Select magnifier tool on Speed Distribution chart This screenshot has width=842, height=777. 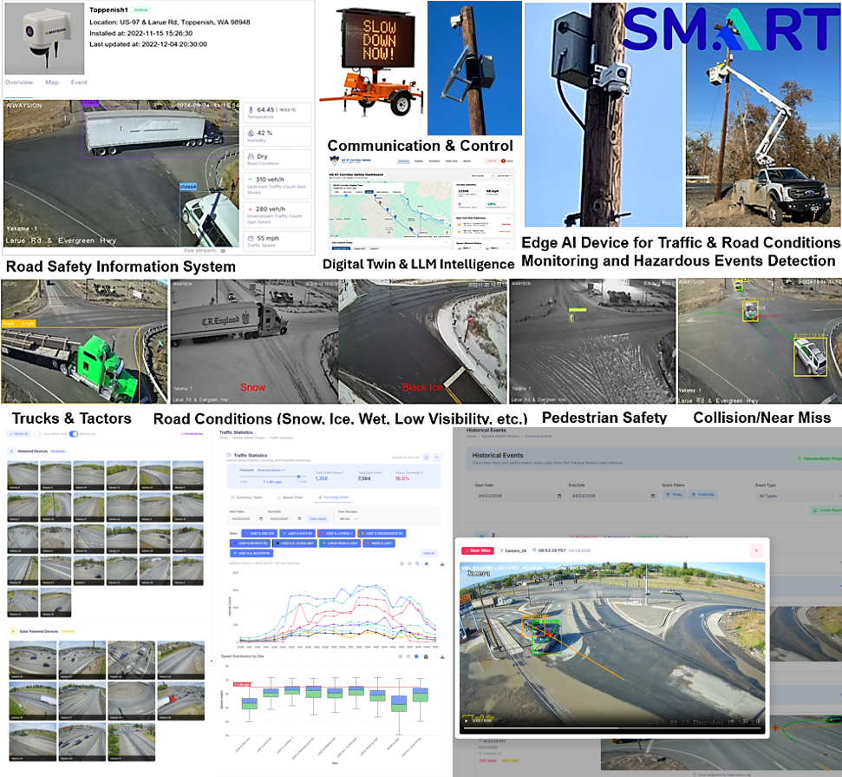point(417,656)
